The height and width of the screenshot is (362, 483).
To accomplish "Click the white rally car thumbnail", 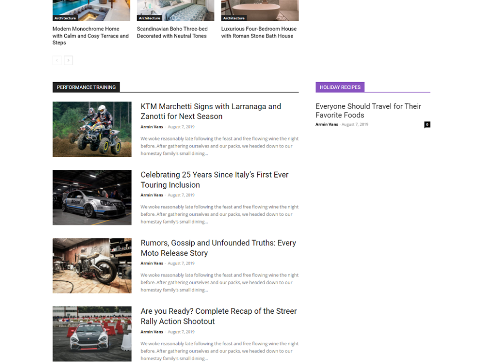I will point(92,334).
